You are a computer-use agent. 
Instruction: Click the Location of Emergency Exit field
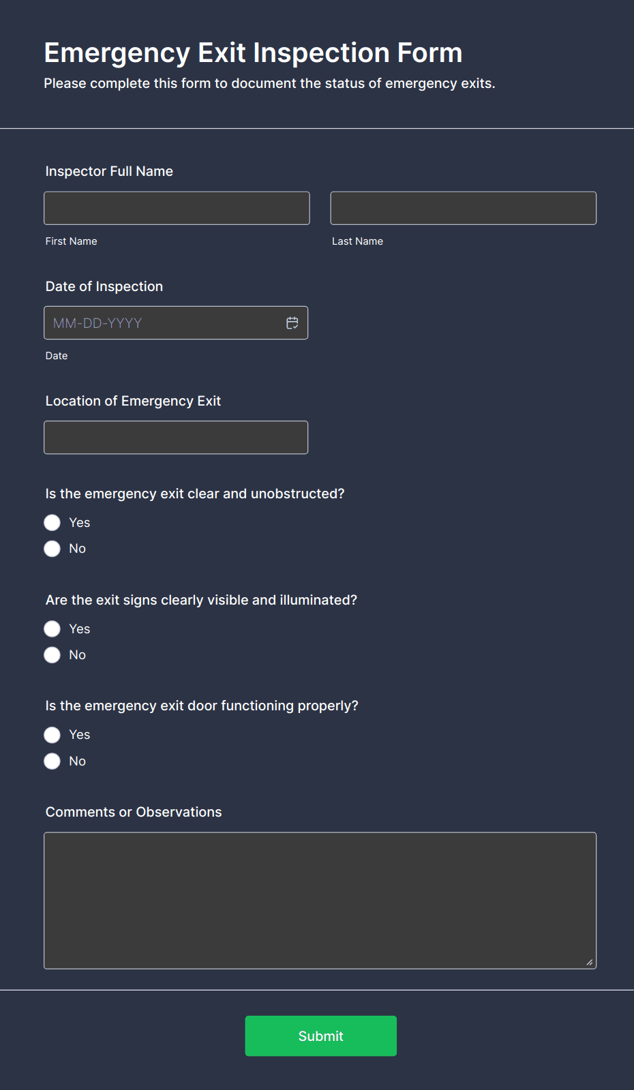(x=176, y=438)
